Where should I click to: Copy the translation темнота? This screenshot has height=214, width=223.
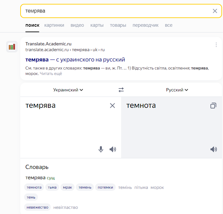(x=213, y=106)
